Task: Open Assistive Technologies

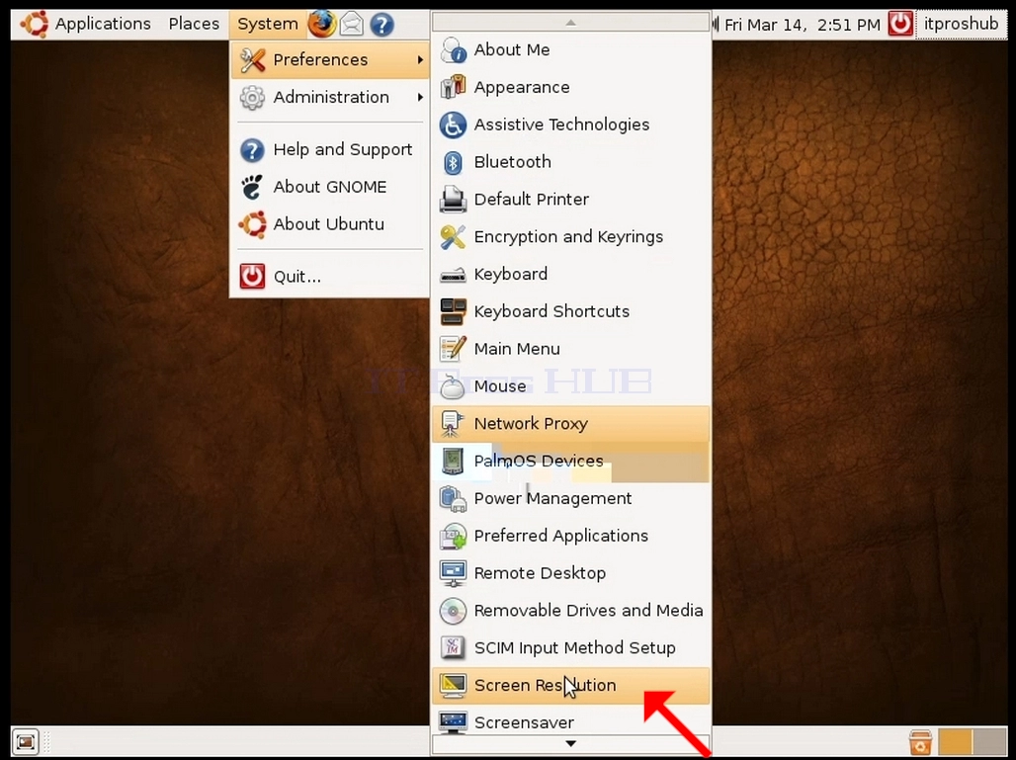Action: tap(571, 125)
